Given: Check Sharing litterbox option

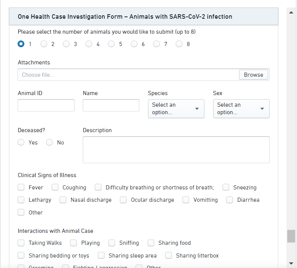Looking at the screenshot, I should (x=169, y=256).
